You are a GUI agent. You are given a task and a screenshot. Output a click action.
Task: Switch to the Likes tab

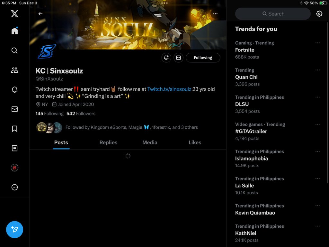point(195,142)
